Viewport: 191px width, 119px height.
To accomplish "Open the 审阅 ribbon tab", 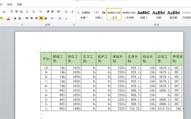I will point(10,5).
